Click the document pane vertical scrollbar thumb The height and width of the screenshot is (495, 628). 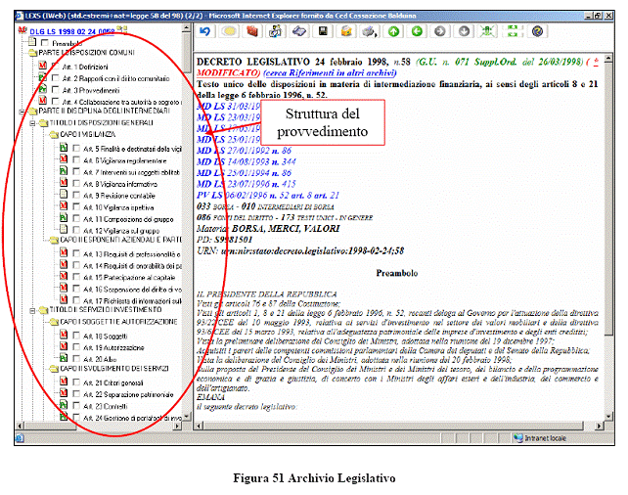pos(608,200)
